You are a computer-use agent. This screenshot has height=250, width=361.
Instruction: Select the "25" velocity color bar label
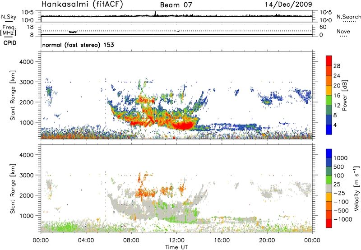click(337, 185)
